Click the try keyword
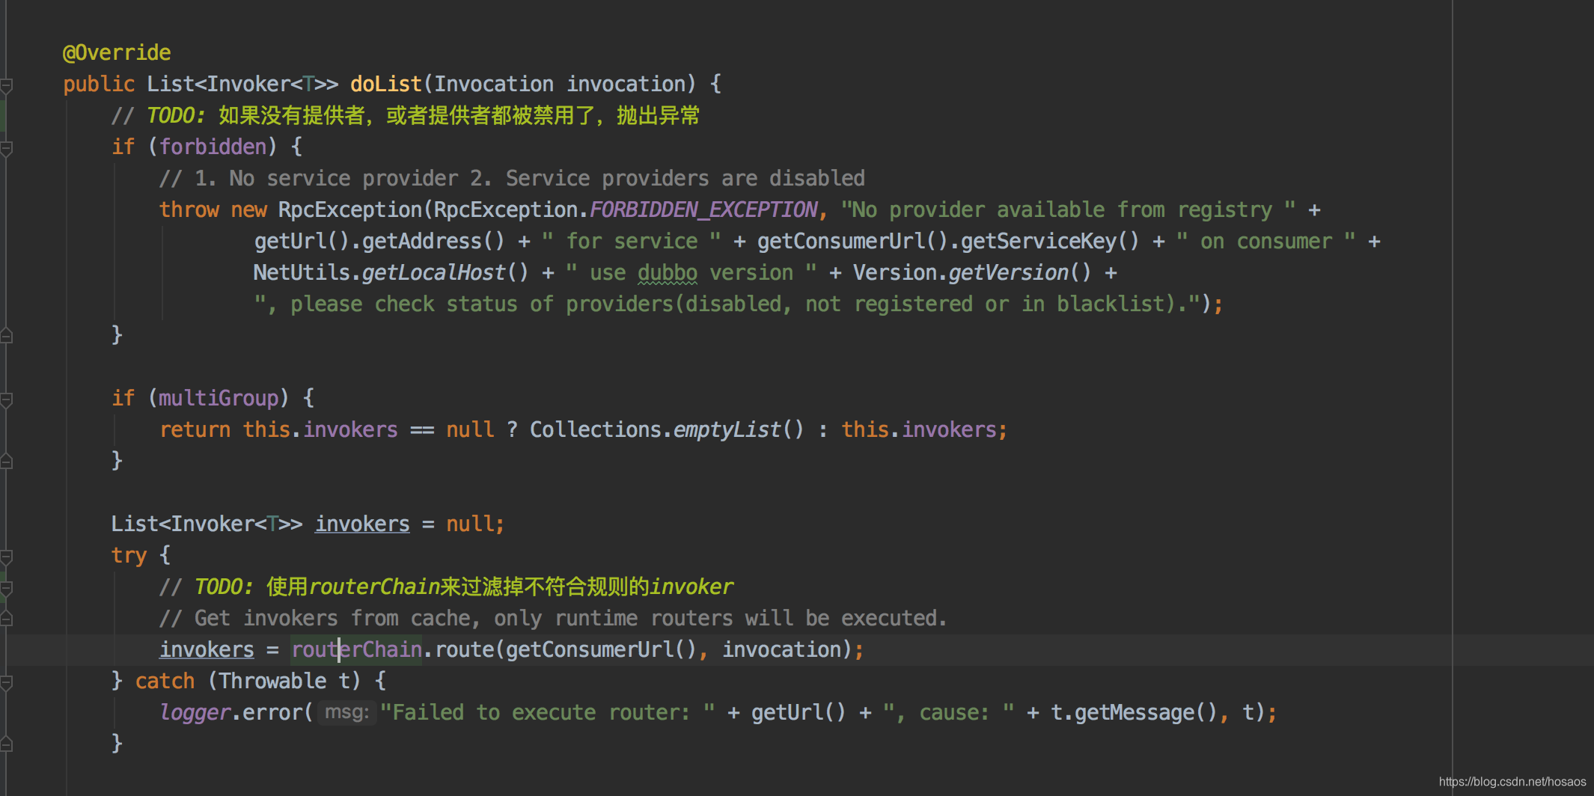The width and height of the screenshot is (1594, 796). point(129,555)
